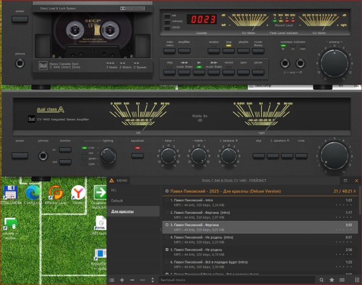The image size is (362, 285).
Task: Open the playlist via the deck button
Action: 243,51
